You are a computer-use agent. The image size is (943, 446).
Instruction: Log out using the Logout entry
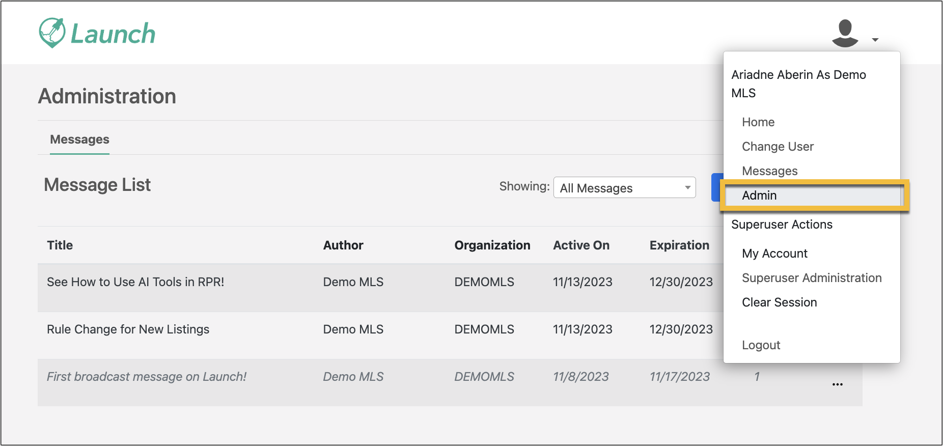pyautogui.click(x=761, y=345)
